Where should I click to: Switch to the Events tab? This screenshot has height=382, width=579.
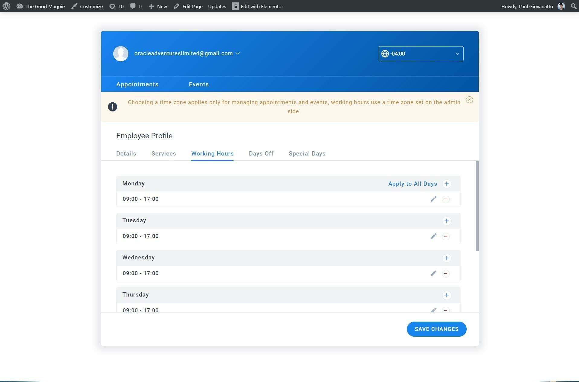point(198,84)
